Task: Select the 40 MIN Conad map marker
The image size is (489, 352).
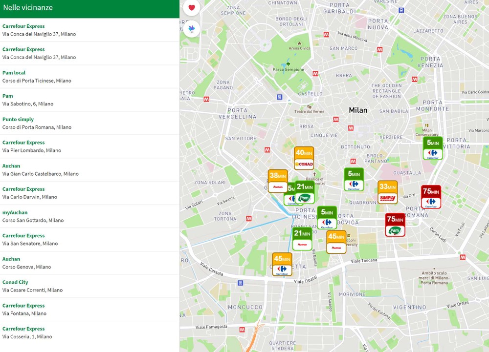Action: (304, 158)
